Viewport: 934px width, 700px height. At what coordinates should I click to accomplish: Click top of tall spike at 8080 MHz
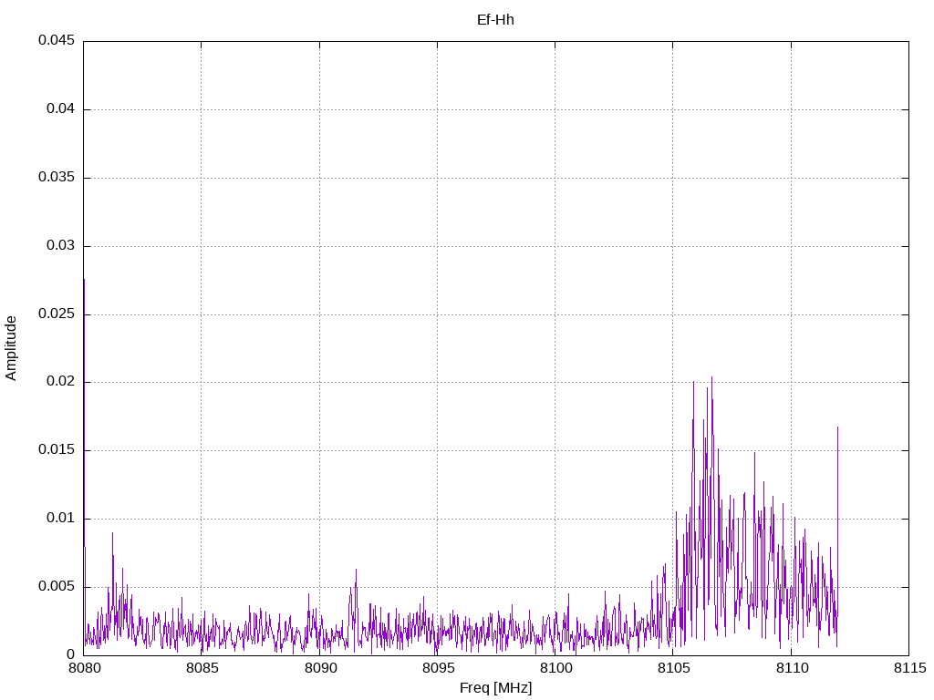click(x=84, y=279)
